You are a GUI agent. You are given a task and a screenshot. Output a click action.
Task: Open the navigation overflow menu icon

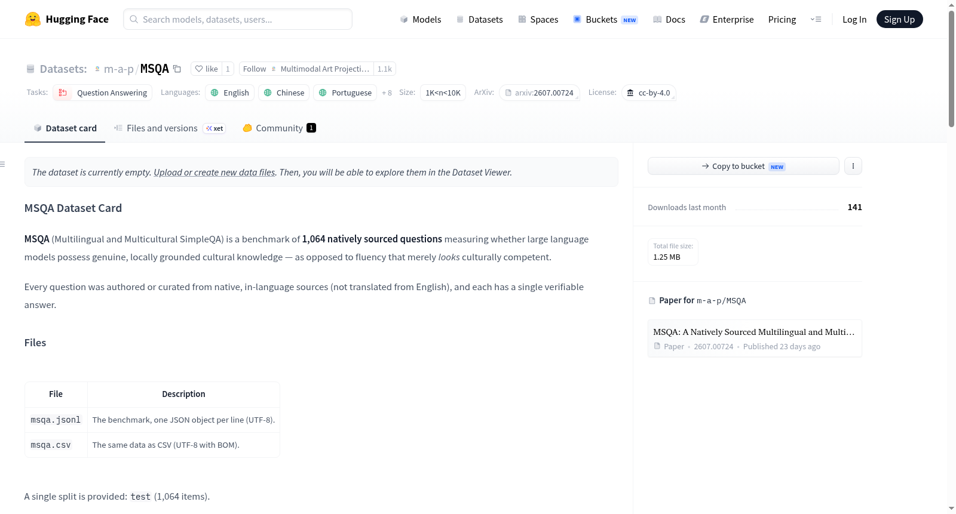[816, 19]
